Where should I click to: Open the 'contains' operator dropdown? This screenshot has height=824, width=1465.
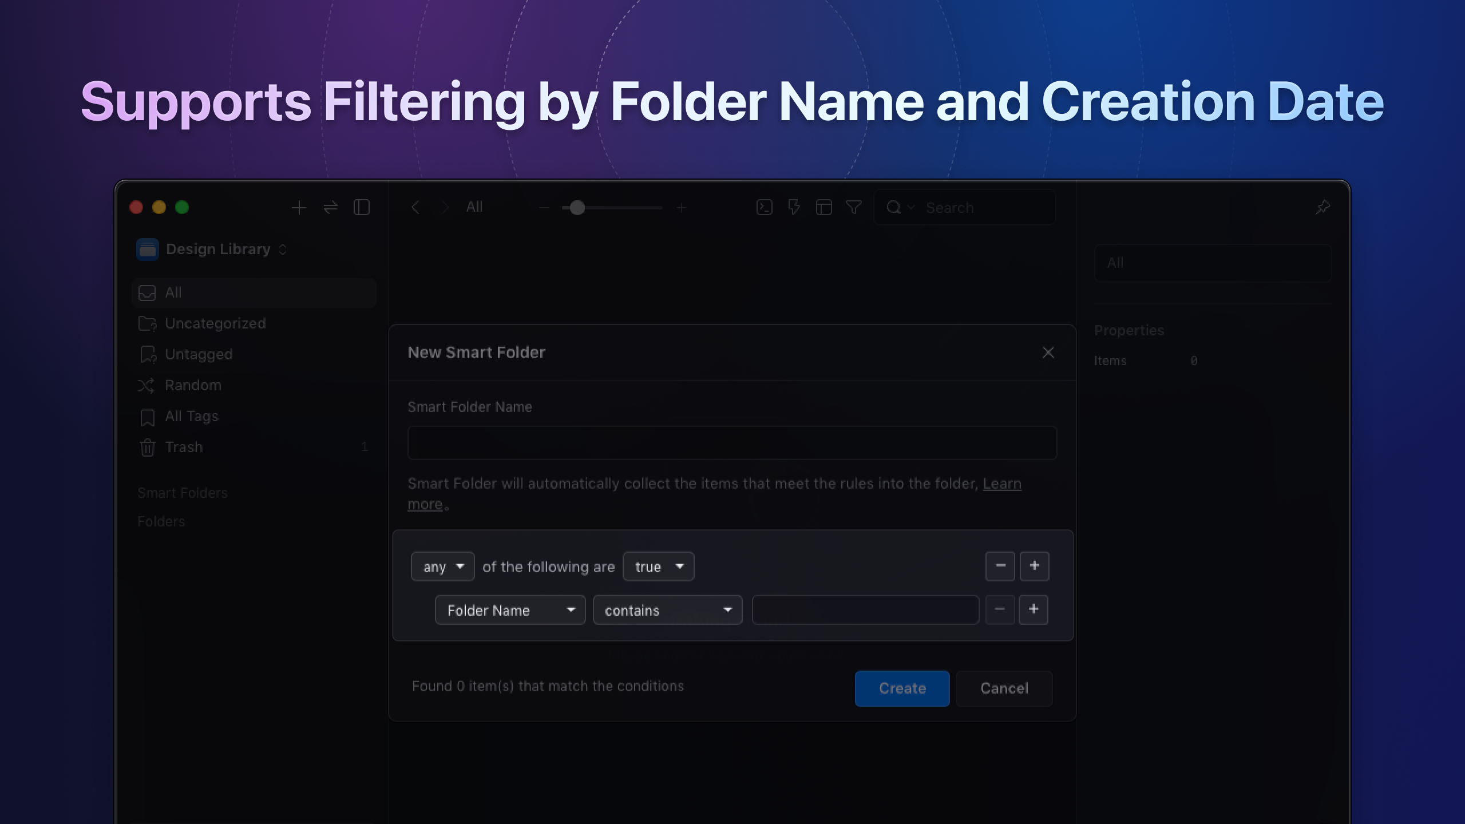click(x=667, y=610)
